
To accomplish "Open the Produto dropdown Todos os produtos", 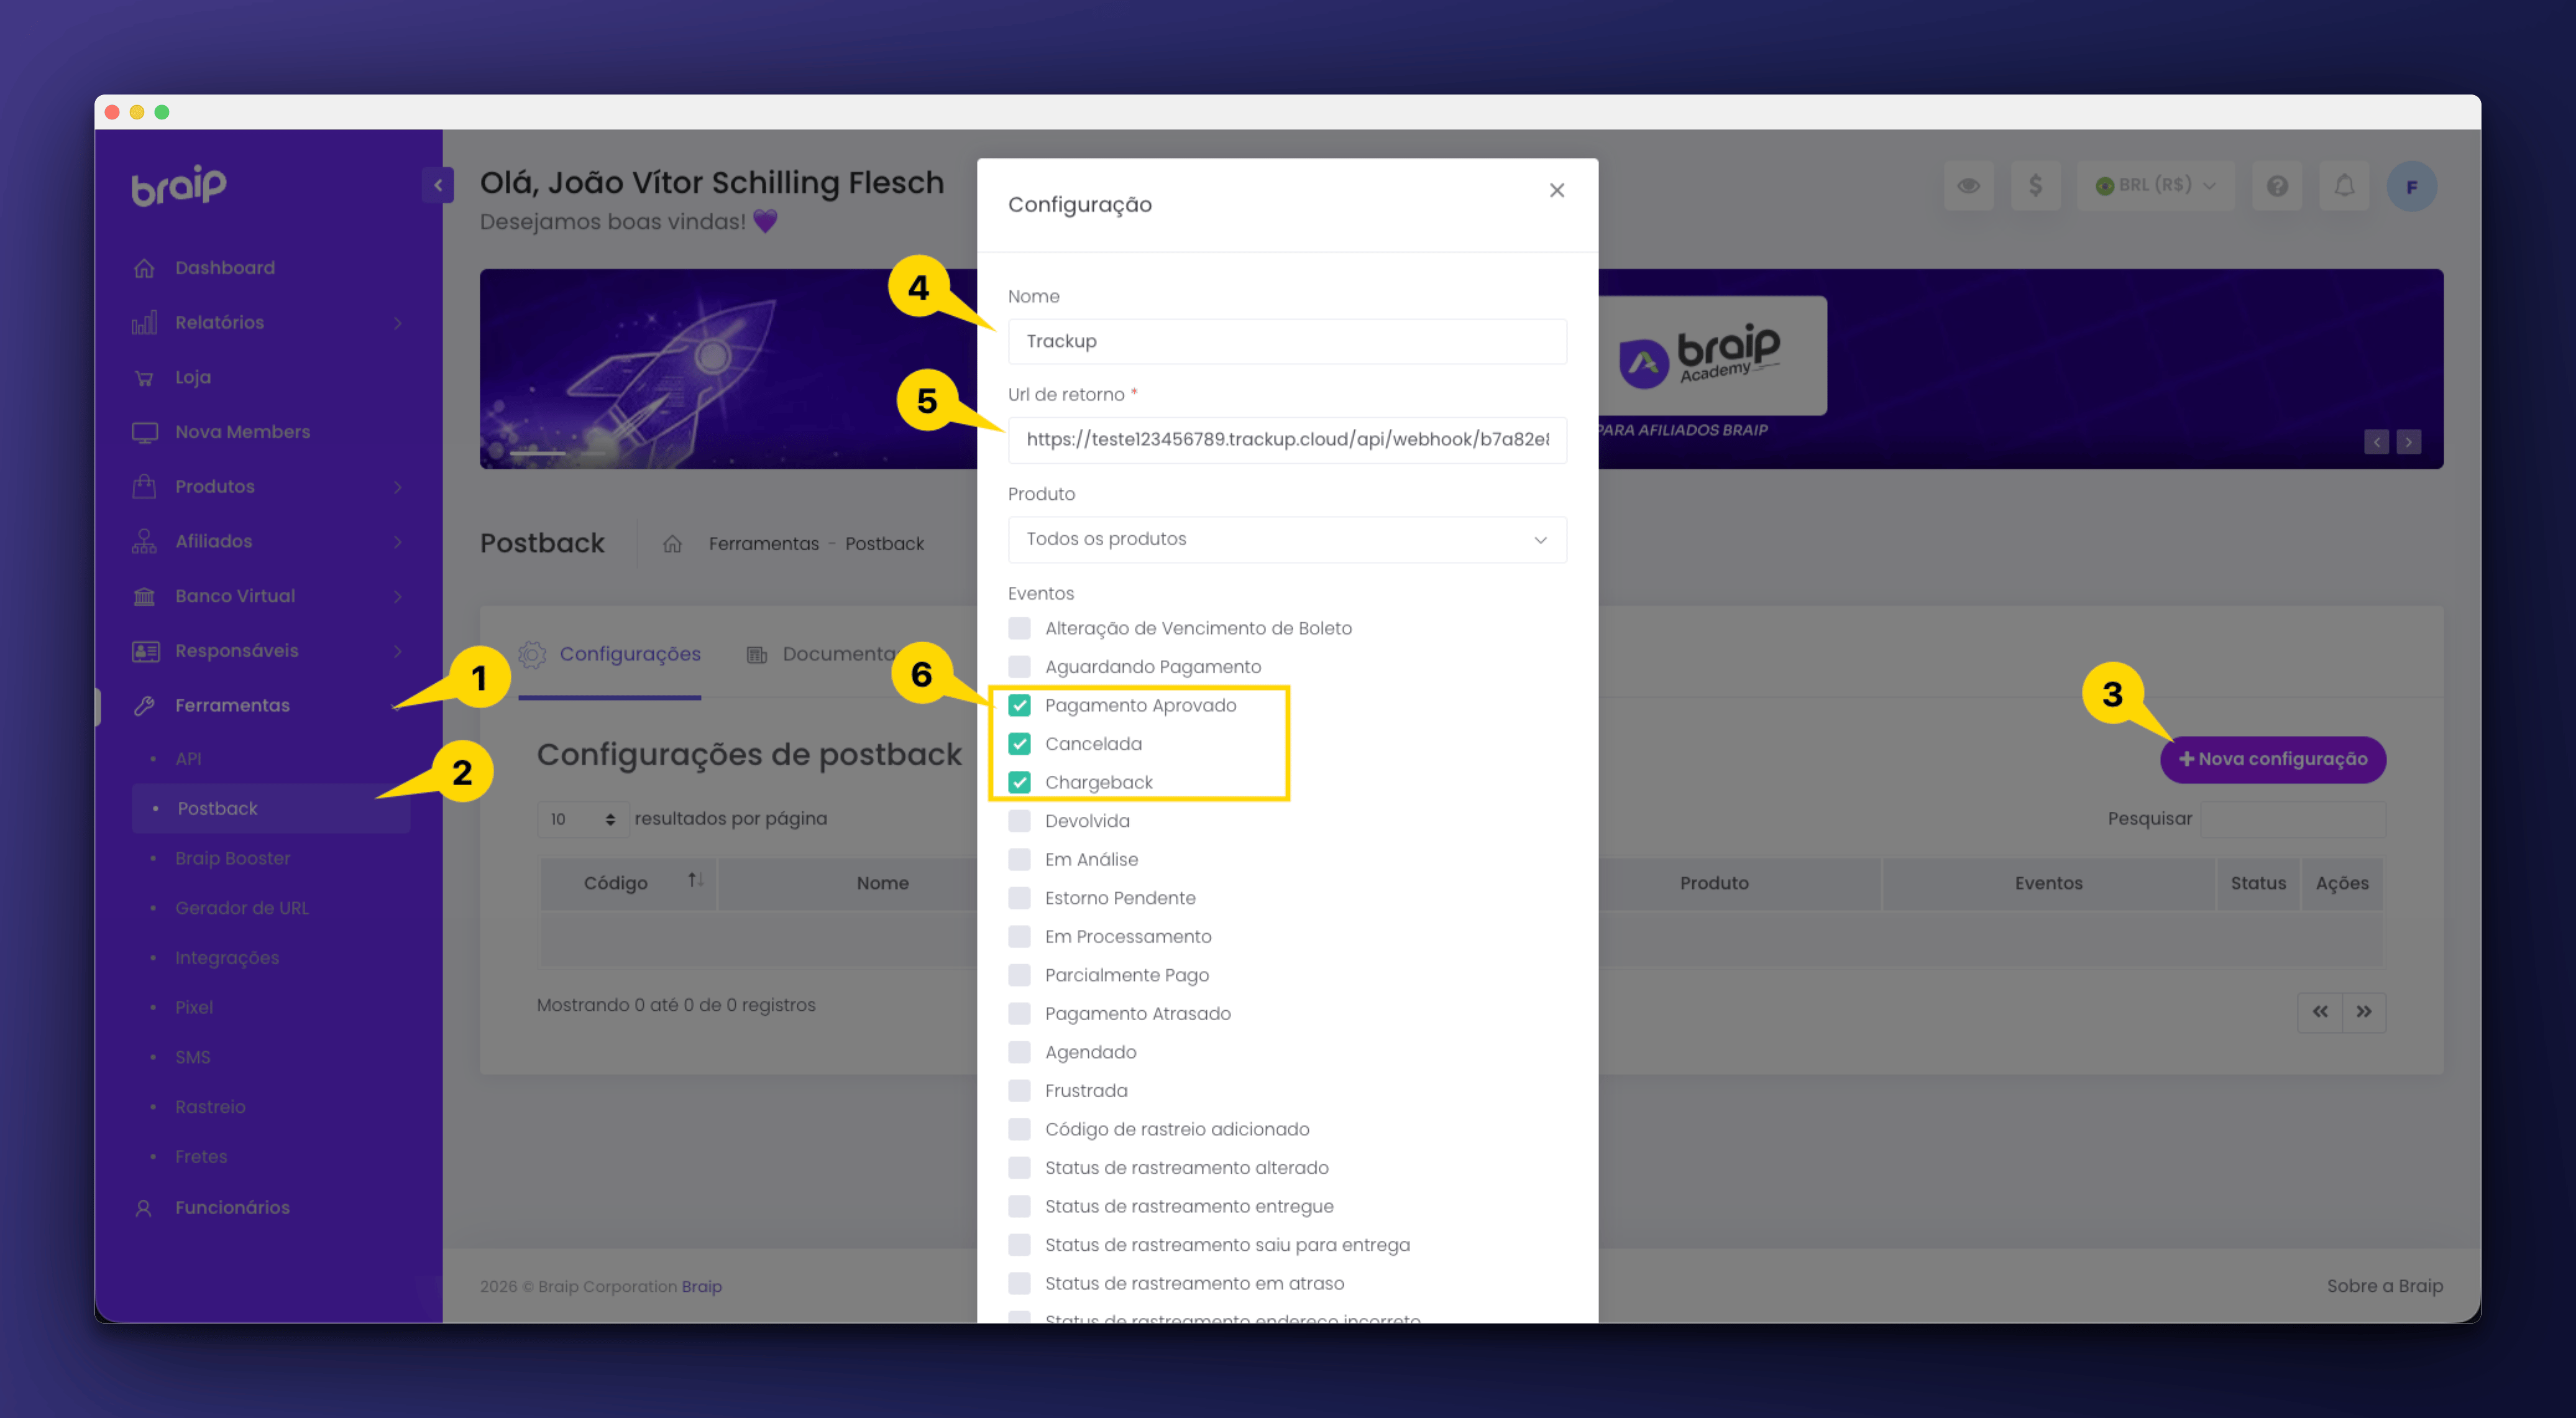I will tap(1287, 539).
